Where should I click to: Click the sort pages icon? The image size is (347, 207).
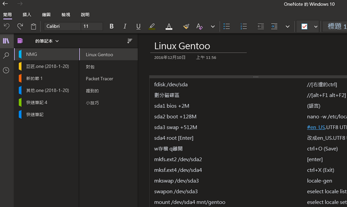(x=130, y=41)
